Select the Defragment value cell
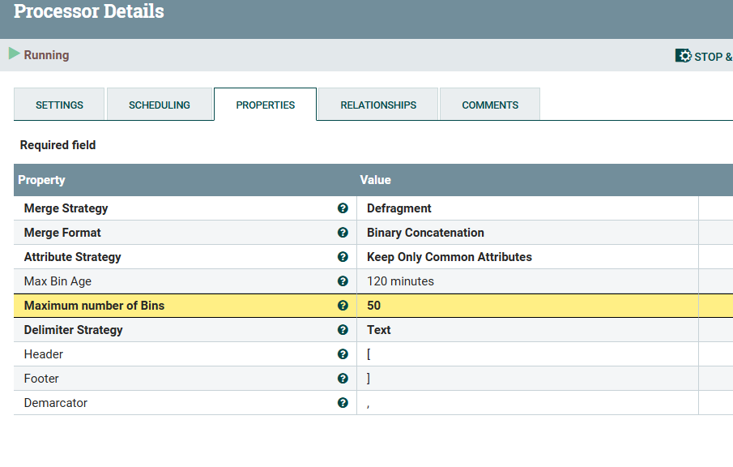733x467 pixels. coord(527,208)
